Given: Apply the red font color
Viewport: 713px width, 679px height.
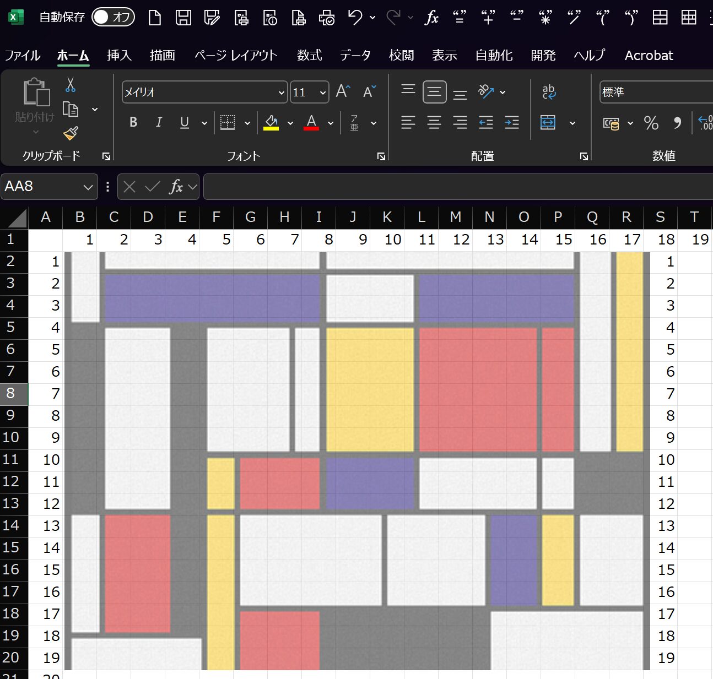Looking at the screenshot, I should [x=311, y=122].
